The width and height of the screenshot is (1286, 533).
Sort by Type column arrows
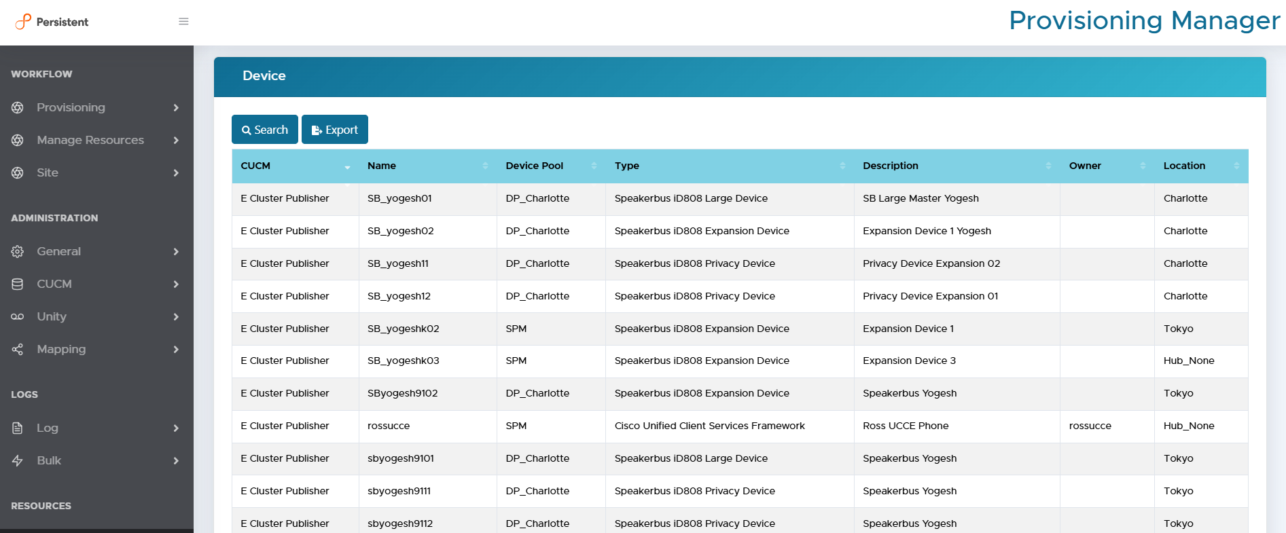(x=842, y=166)
